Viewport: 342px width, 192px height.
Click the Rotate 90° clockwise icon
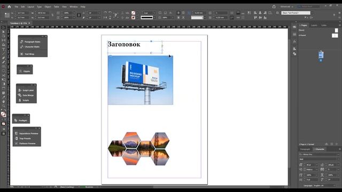[x=105, y=13]
